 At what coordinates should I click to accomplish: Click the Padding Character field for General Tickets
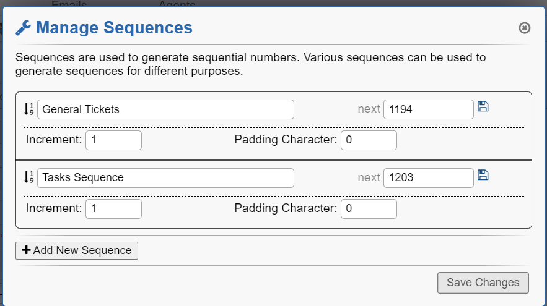[369, 140]
